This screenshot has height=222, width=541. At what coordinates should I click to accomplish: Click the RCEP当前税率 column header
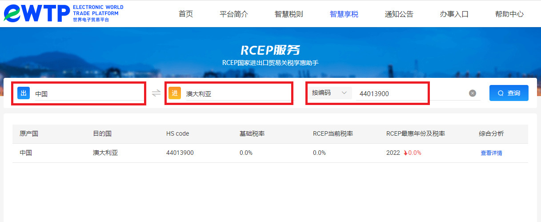point(333,134)
